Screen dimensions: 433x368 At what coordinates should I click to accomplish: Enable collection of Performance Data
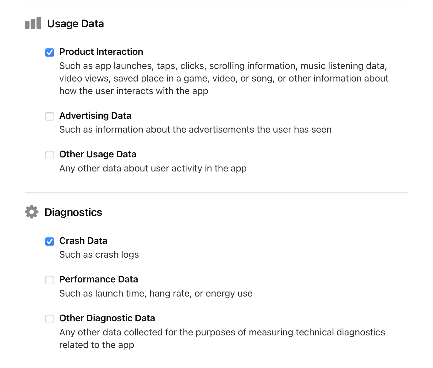(x=49, y=280)
